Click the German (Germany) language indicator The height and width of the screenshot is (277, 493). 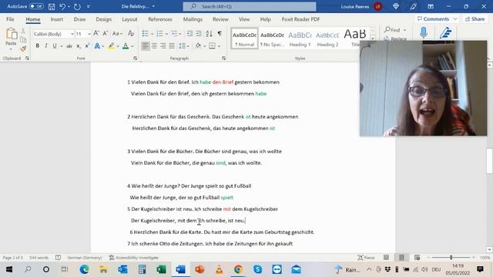(85, 258)
